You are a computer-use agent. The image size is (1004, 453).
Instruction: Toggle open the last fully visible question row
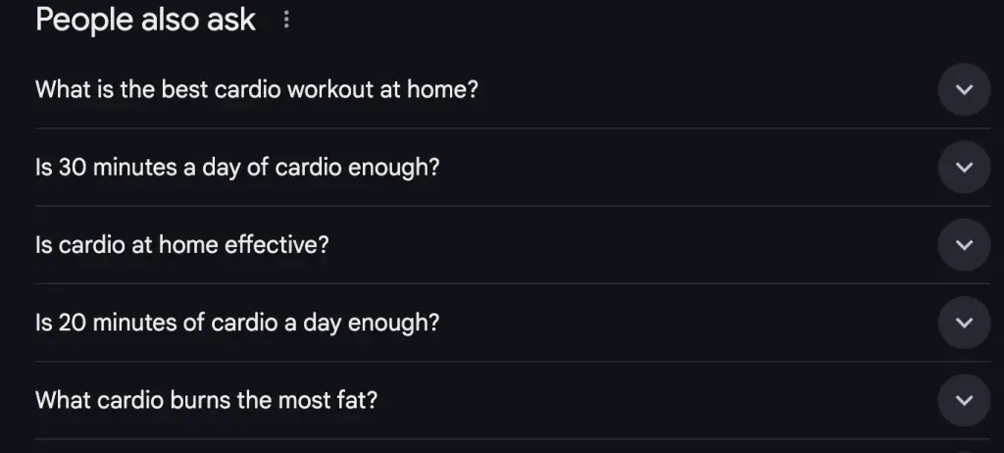click(513, 400)
